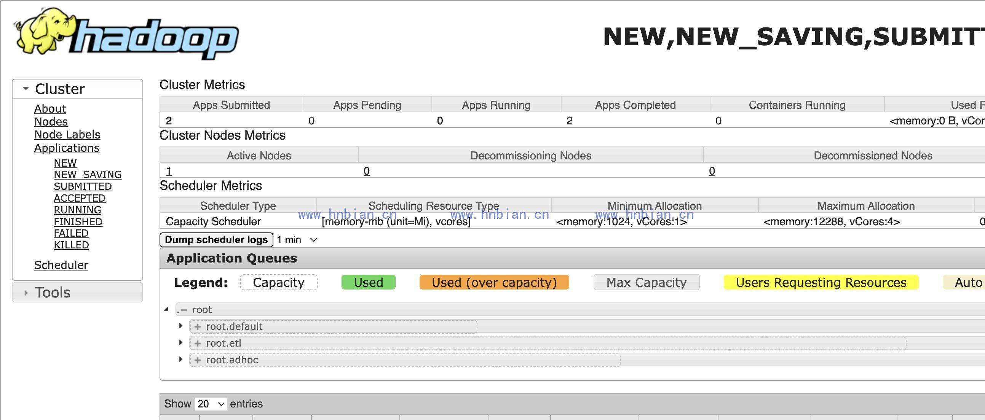Open the Nodes page link
The image size is (985, 420).
pyautogui.click(x=51, y=121)
